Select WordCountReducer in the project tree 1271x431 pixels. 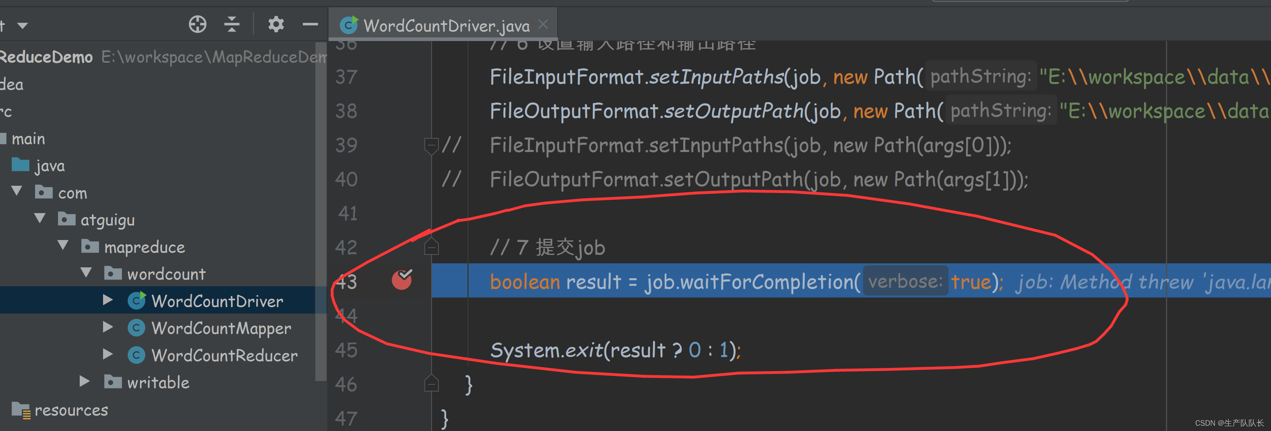[225, 356]
